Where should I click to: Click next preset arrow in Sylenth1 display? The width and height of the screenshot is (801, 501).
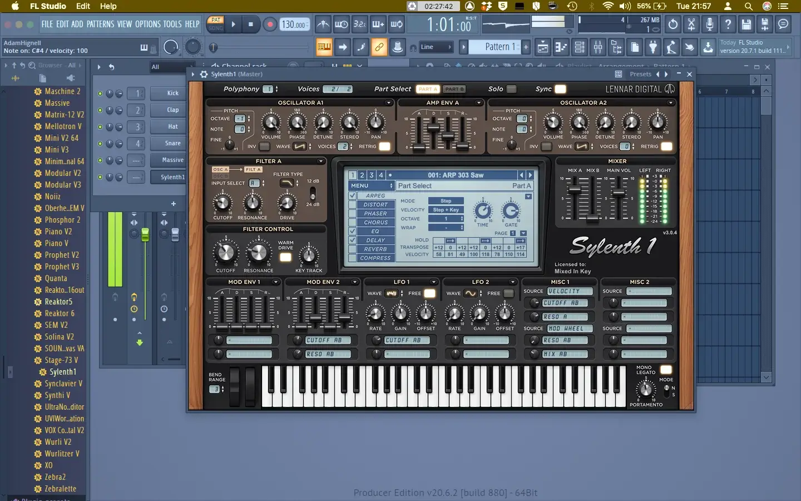[x=530, y=175]
